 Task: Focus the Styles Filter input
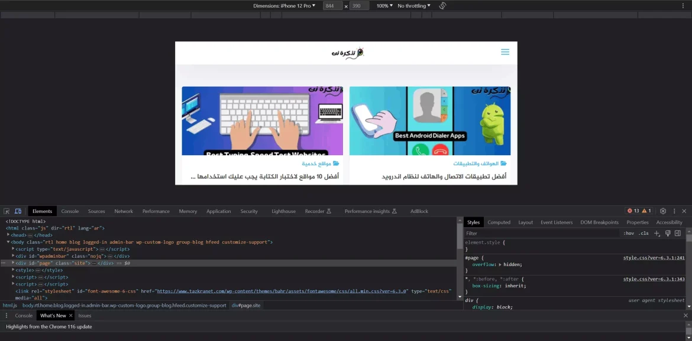pyautogui.click(x=542, y=233)
